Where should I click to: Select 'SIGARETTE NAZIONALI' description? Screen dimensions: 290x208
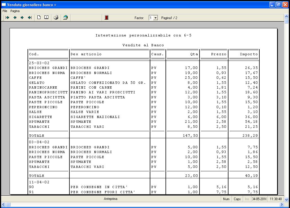click(x=95, y=117)
